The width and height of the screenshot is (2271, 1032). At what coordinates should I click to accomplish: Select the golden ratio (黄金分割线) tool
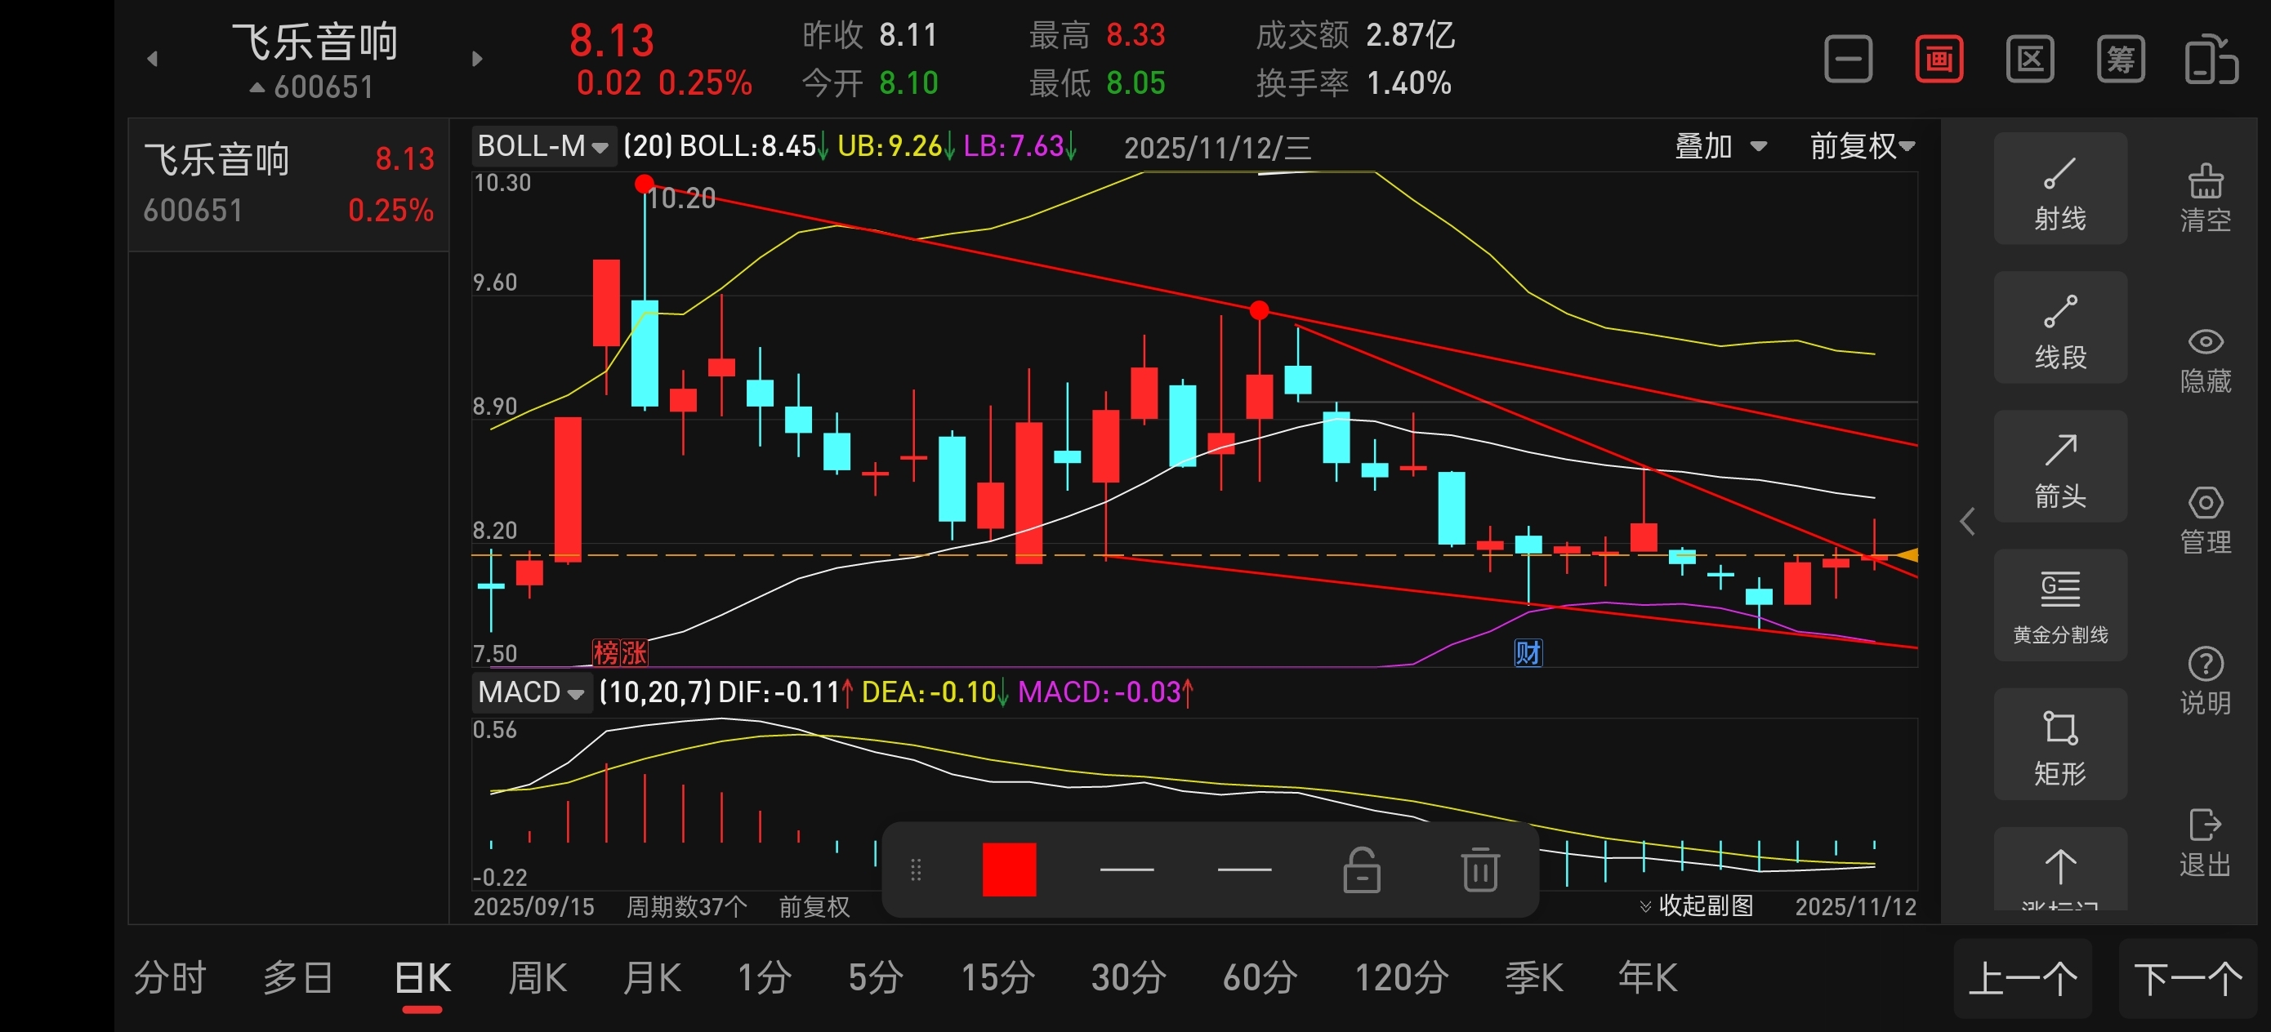tap(2059, 606)
